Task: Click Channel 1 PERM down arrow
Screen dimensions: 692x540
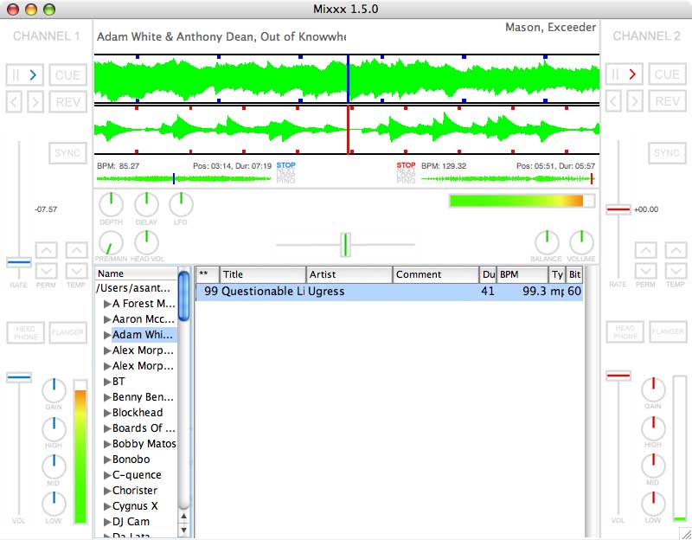Action: click(47, 271)
